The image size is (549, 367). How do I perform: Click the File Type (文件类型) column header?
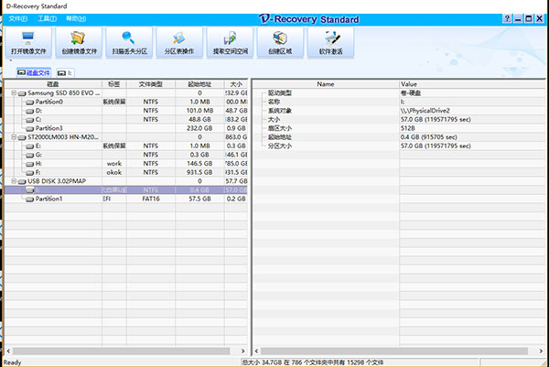(x=149, y=83)
